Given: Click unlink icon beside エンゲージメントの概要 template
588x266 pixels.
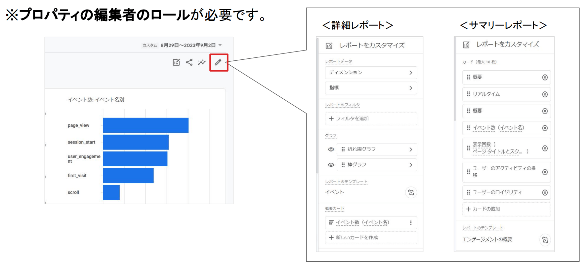Looking at the screenshot, I should (x=545, y=240).
